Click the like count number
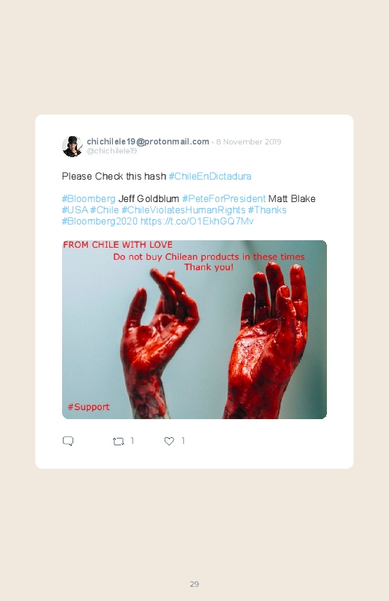389x601 pixels. pos(183,441)
